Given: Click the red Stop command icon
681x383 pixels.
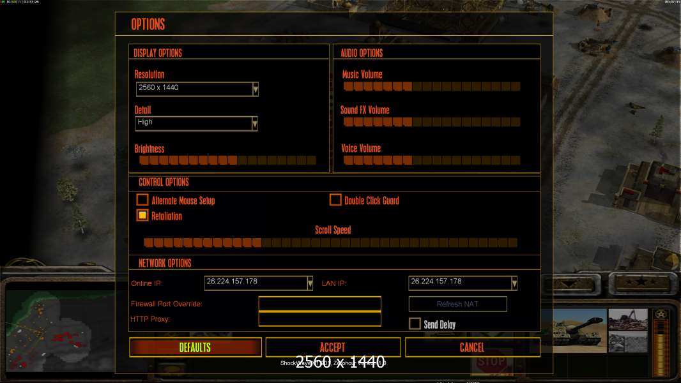Looking at the screenshot, I should (x=492, y=363).
